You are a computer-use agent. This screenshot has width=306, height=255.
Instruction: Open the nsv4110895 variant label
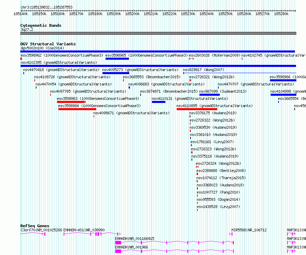click(x=215, y=106)
